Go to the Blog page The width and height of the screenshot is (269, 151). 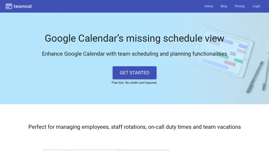224,6
